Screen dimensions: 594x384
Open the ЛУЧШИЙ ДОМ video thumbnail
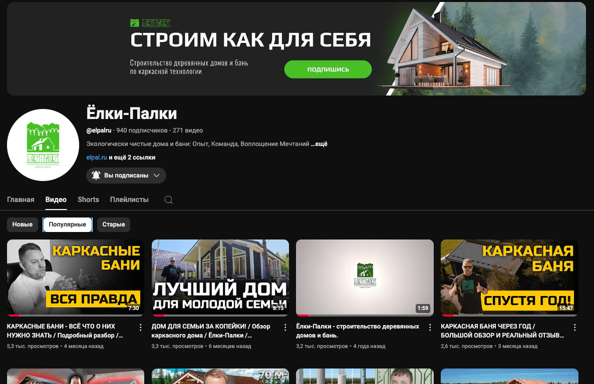pyautogui.click(x=220, y=277)
